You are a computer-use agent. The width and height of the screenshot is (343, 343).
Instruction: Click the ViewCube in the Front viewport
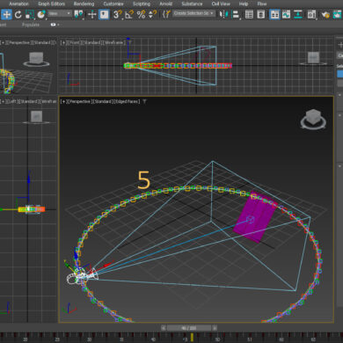tap(313, 58)
